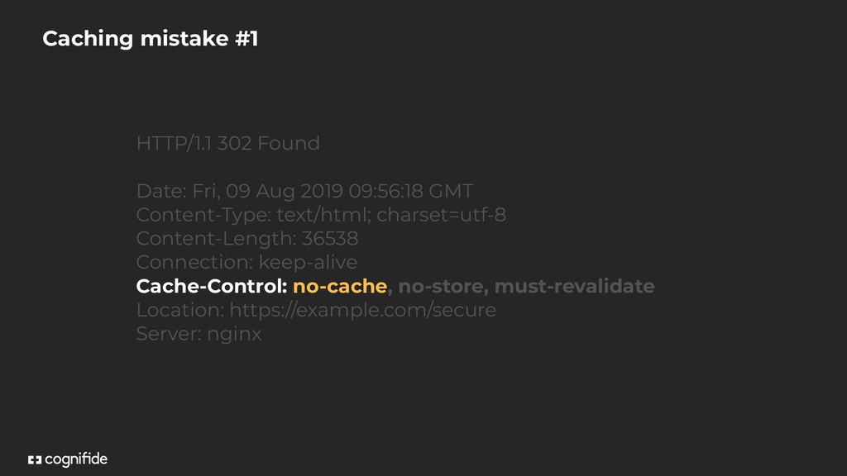Screen dimensions: 847x476
Task: Click the Cognifide logo icon
Action: pyautogui.click(x=35, y=459)
